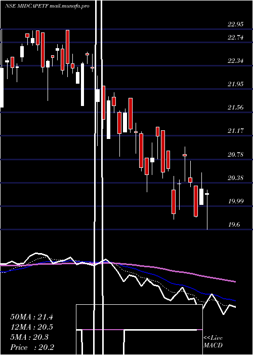The height and width of the screenshot is (355, 253).
Task: Click the 21.95 price axis label
Action: coord(236,84)
